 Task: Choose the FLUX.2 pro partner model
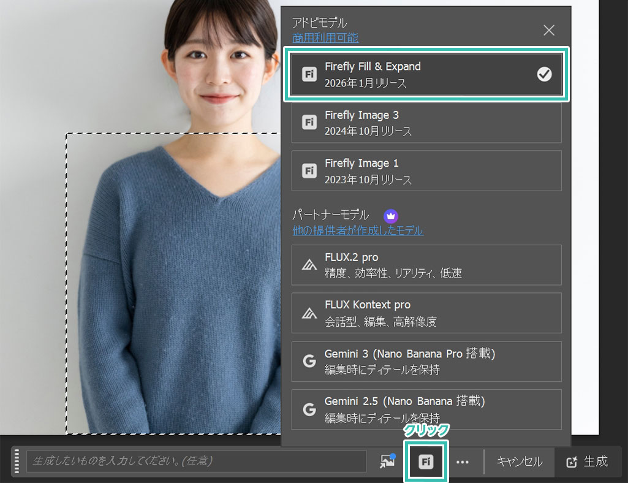point(426,265)
